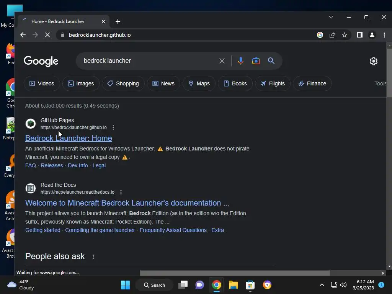
Task: Open the FAQ sitelink
Action: pos(31,165)
